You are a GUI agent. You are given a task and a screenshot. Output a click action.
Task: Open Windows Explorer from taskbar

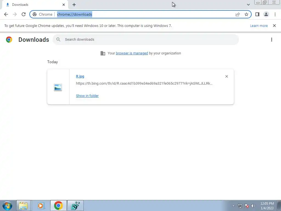(23, 206)
